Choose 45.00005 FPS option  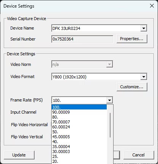click(x=79, y=137)
